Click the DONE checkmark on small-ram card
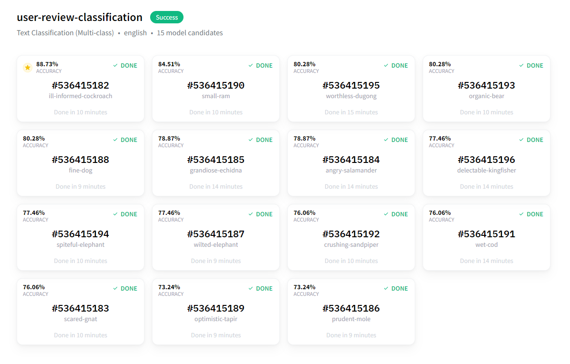The width and height of the screenshot is (570, 364). 251,66
